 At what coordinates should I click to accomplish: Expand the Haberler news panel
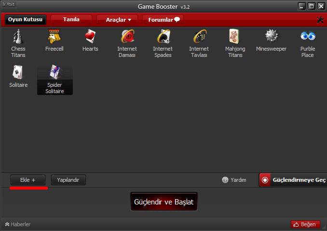point(18,224)
